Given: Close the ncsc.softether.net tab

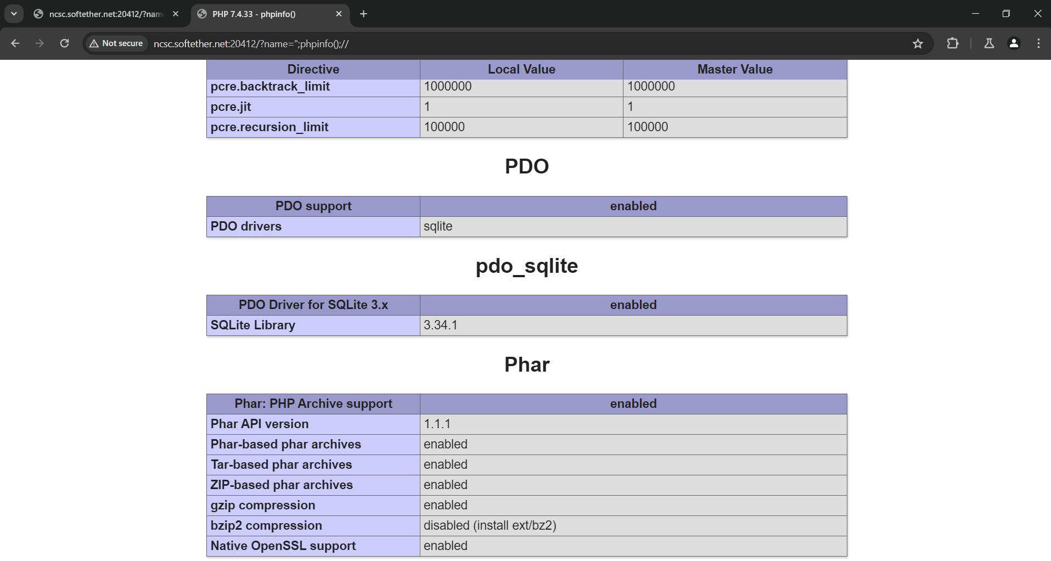Looking at the screenshot, I should (176, 14).
